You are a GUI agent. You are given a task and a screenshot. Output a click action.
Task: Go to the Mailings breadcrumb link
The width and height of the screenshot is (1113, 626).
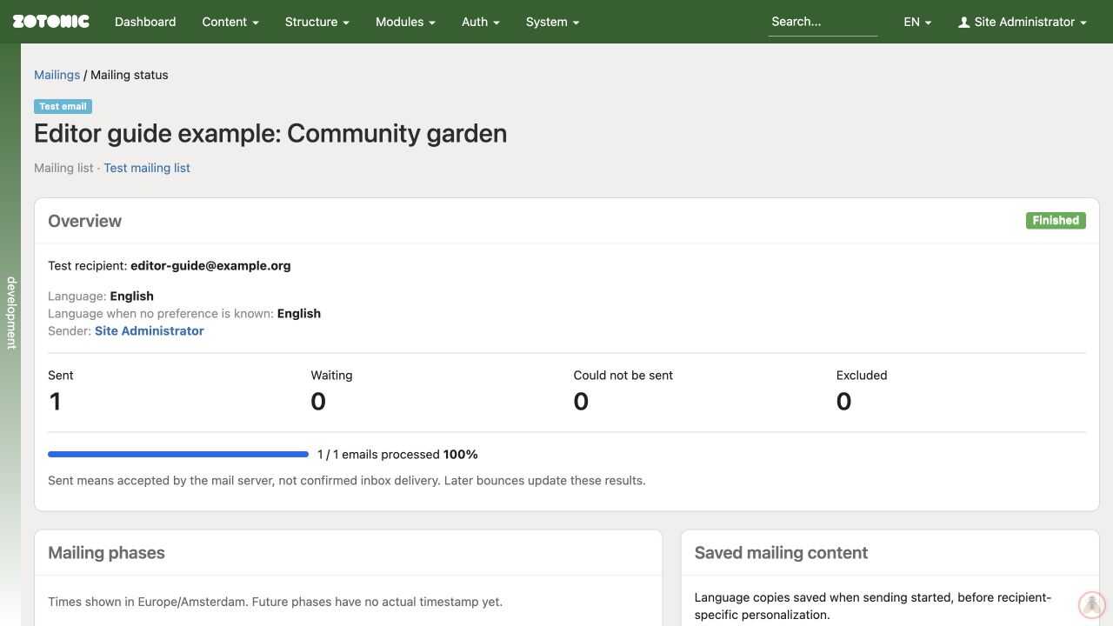click(57, 75)
